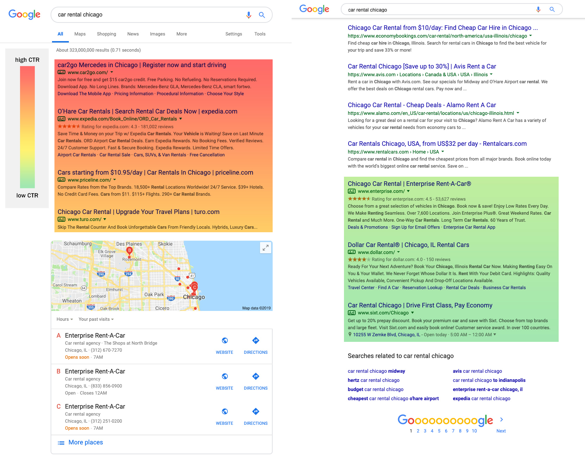Image resolution: width=585 pixels, height=462 pixels.
Task: Expand arrow next to expedia.com ad URL
Action: (181, 119)
